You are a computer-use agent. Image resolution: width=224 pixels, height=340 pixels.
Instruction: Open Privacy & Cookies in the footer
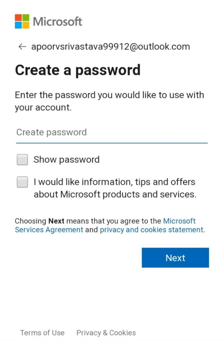(106, 333)
